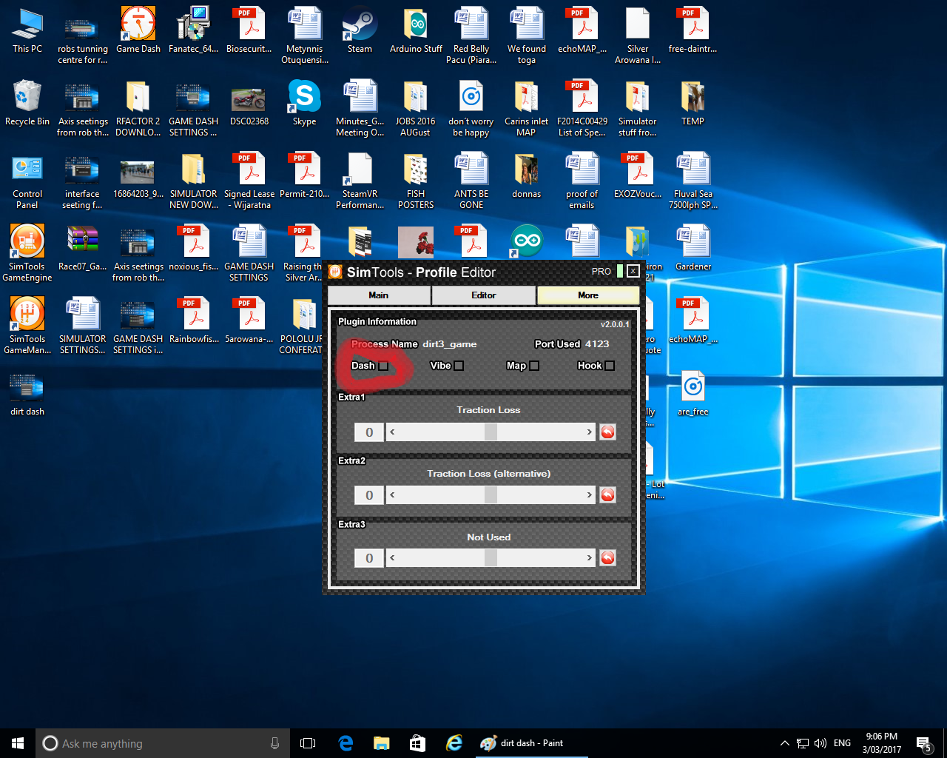Viewport: 947px width, 758px height.
Task: Tick the Dash checkbox in Plugin Information
Action: click(383, 366)
